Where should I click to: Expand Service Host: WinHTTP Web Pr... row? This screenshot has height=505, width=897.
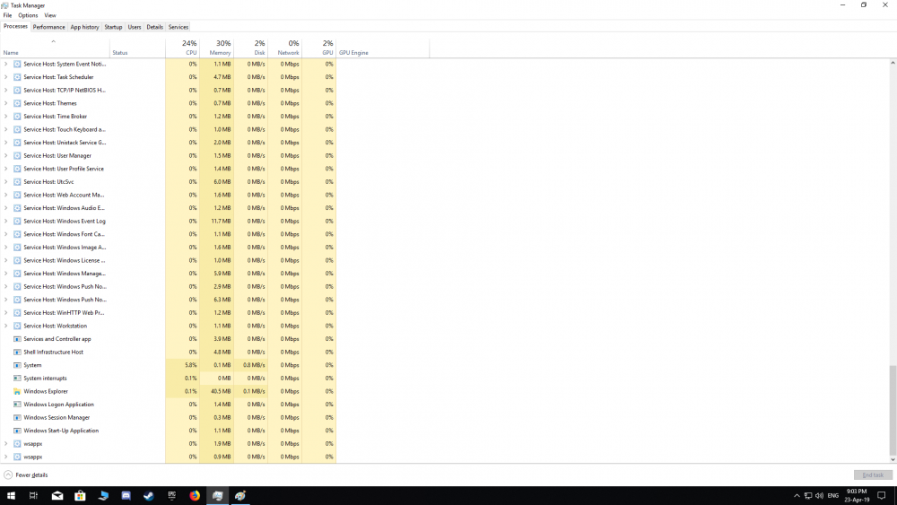click(5, 313)
